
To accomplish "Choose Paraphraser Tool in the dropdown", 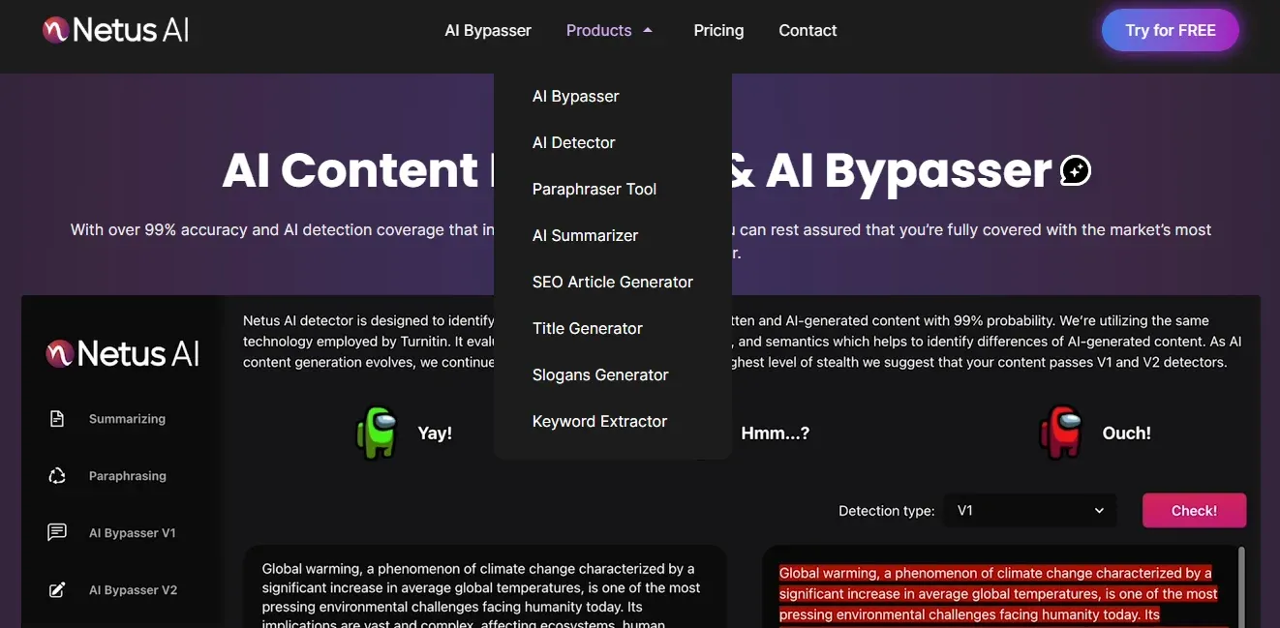I will tap(594, 189).
